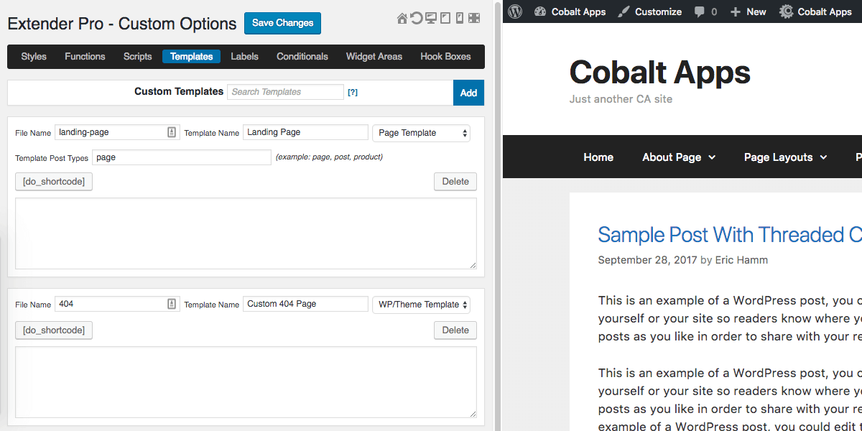Select the mobile phone view icon
This screenshot has height=431, width=862.
[x=460, y=18]
